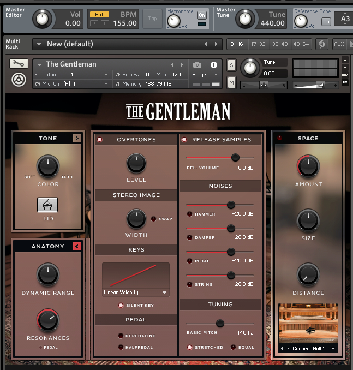Click the rack AUX button
This screenshot has width=353, height=370.
(x=339, y=44)
